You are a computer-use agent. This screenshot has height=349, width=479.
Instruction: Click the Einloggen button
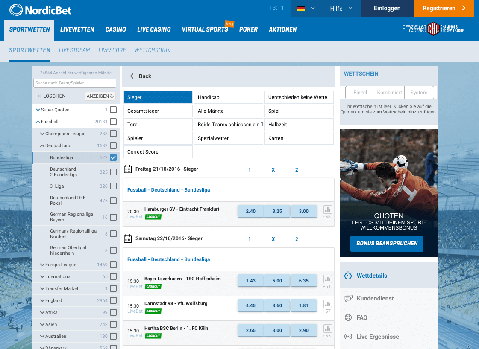click(387, 8)
